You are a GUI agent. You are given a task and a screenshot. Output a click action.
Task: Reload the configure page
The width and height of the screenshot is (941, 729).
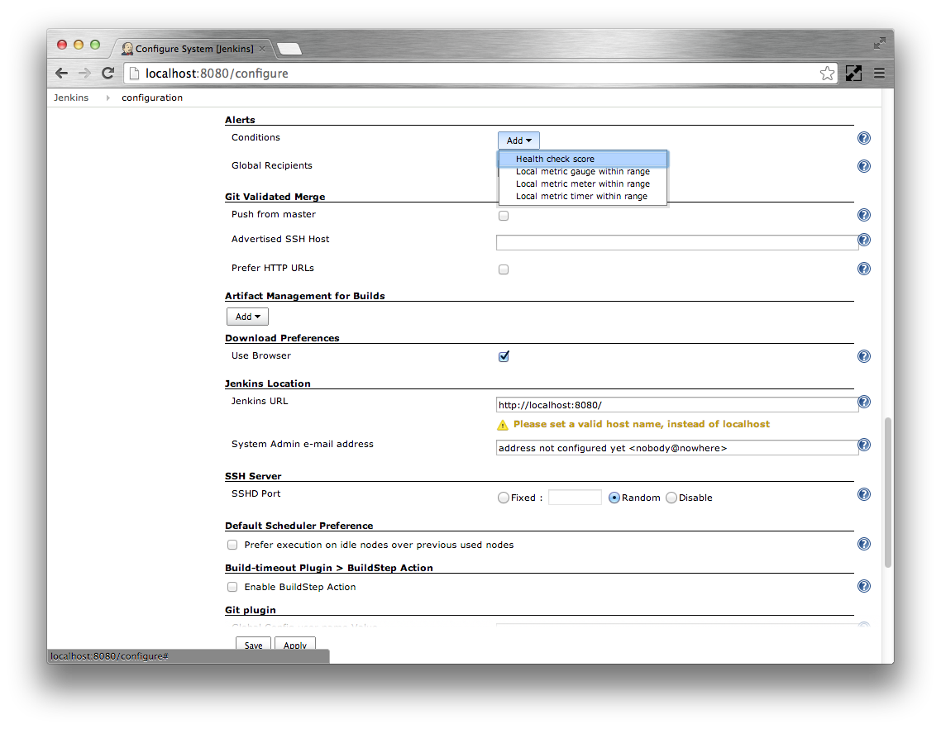(x=108, y=74)
